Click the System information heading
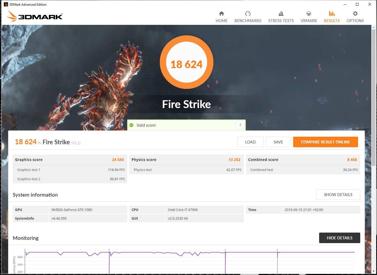This screenshot has width=377, height=275. click(35, 195)
